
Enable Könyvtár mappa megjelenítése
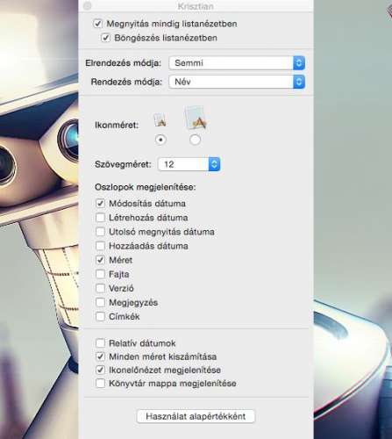[x=100, y=383]
